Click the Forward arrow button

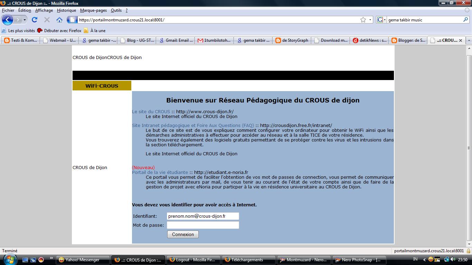click(x=18, y=20)
